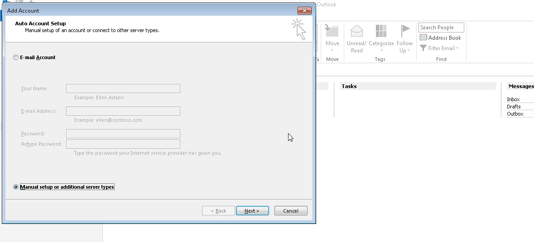Viewport: 534px width, 242px height.
Task: Click the Next button in Add Account
Action: click(x=252, y=211)
